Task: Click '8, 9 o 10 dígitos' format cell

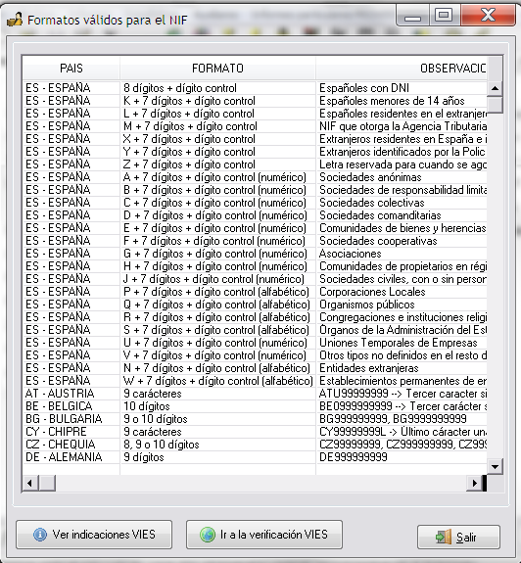Action: (x=218, y=445)
